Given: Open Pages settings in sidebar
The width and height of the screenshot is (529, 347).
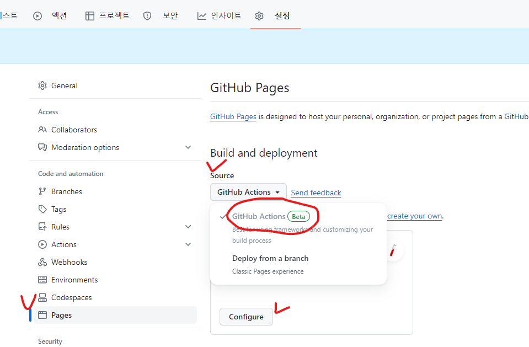Looking at the screenshot, I should tap(115, 315).
